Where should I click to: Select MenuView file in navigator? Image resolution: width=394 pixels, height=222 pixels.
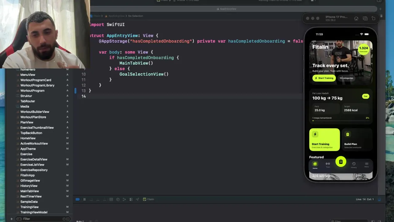coord(28,75)
